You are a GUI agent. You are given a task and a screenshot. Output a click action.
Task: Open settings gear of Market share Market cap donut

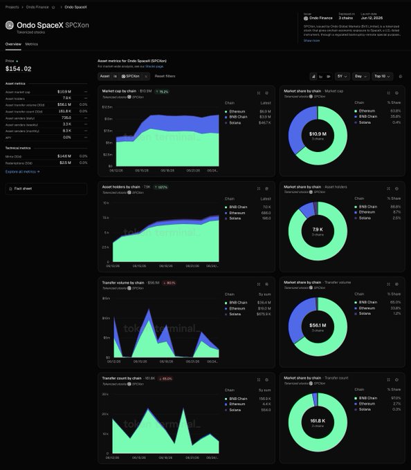click(396, 93)
